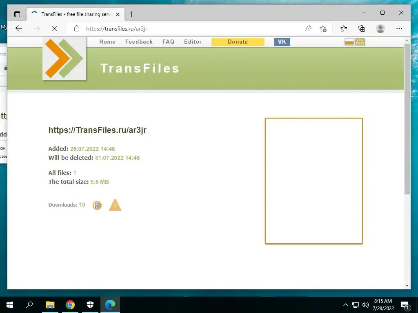Screen dimensions: 418x313
Task: Open taskbar search magnifier
Action: coord(29,305)
